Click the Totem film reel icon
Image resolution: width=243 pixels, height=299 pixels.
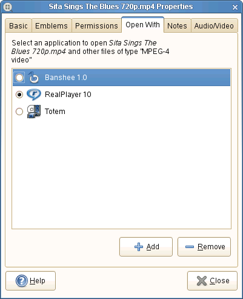pyautogui.click(x=34, y=112)
